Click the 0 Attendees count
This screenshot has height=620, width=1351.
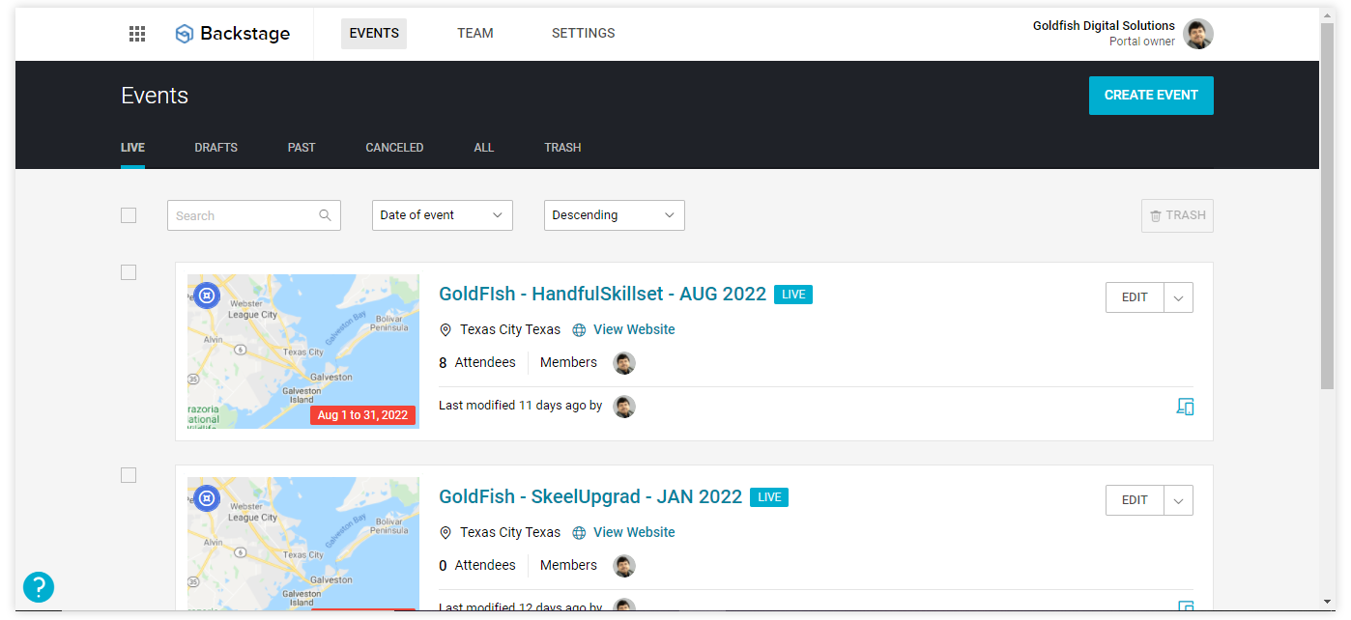pyautogui.click(x=477, y=566)
